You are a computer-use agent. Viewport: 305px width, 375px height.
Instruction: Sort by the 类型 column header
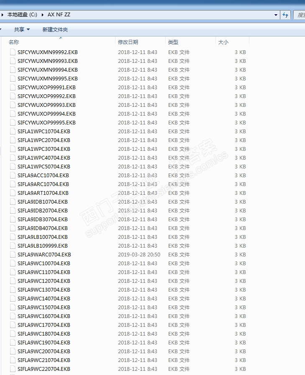pyautogui.click(x=191, y=42)
